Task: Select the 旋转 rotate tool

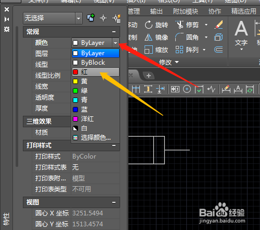Action: (157, 25)
